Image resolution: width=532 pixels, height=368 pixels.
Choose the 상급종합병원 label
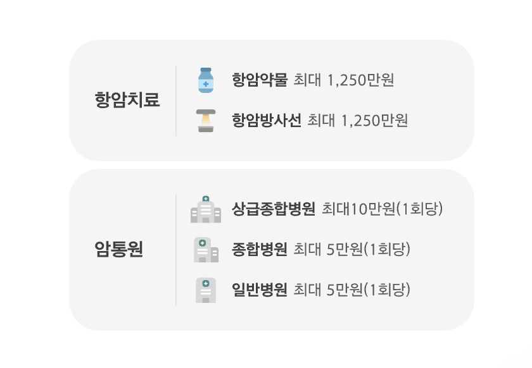point(274,209)
